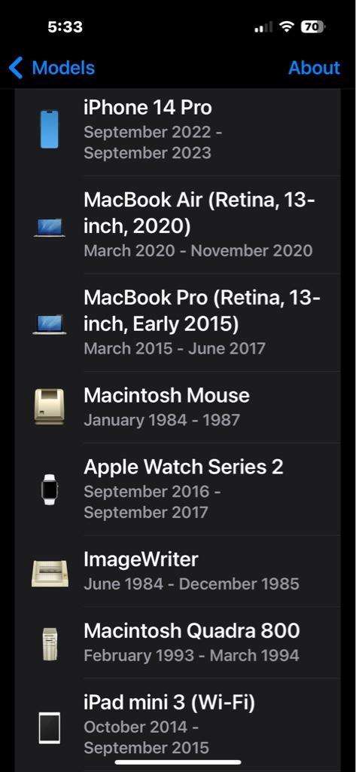Tap the ImageWriter printer icon
This screenshot has height=772, width=356.
49,573
